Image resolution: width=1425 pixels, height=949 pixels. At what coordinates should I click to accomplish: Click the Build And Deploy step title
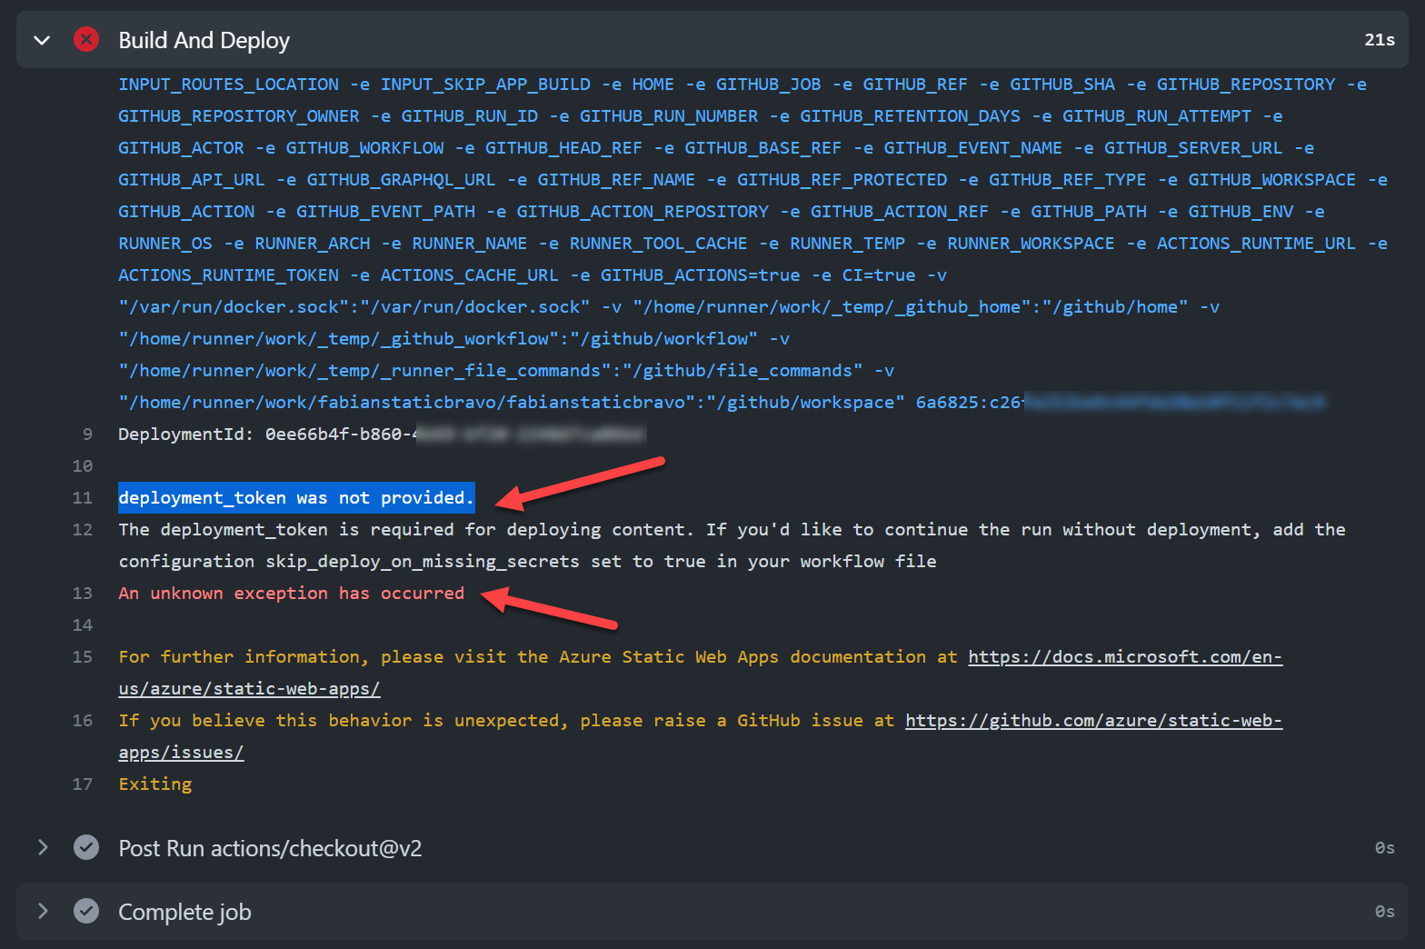204,40
